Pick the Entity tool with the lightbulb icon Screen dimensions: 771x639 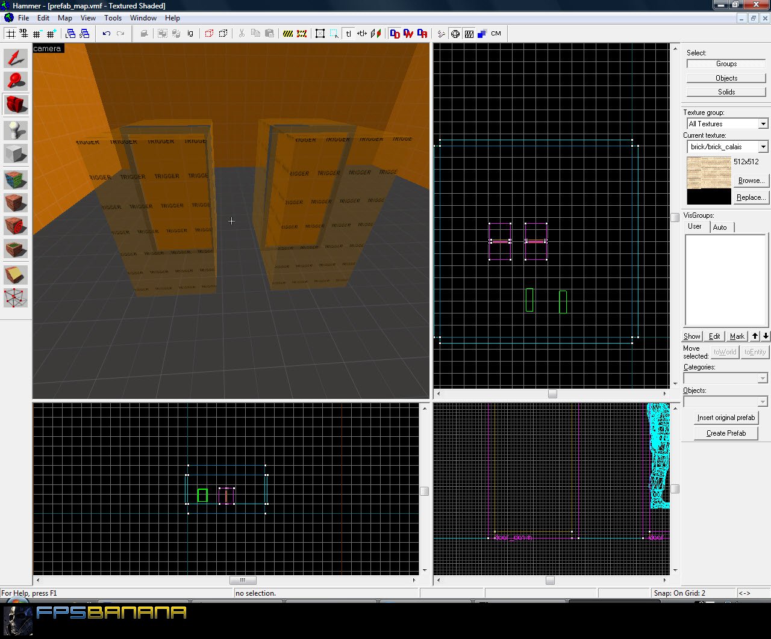(16, 130)
